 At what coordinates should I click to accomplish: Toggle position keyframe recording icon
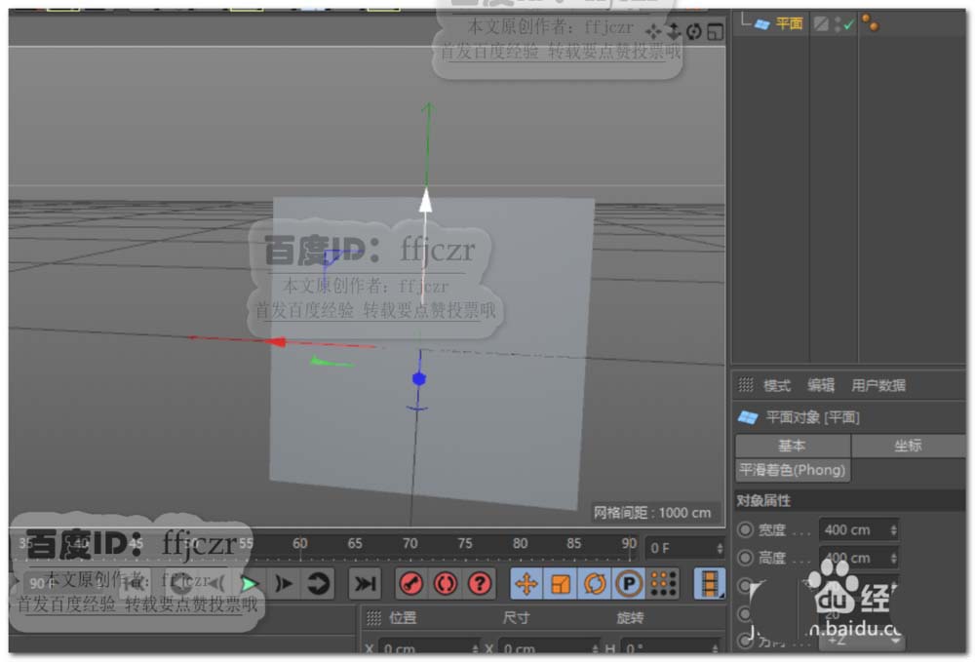click(526, 584)
